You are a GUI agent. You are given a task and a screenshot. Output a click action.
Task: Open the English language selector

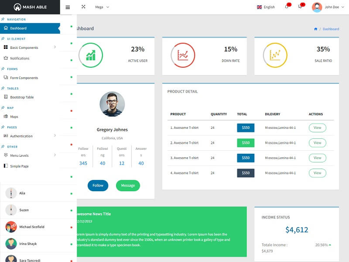[266, 7]
